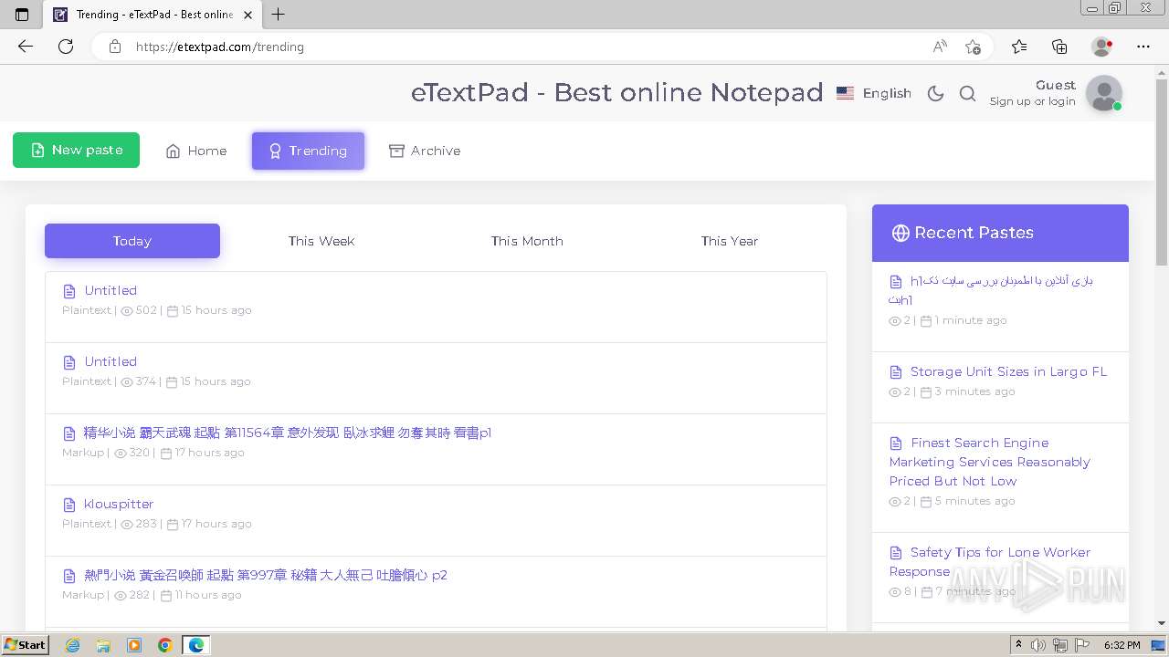The width and height of the screenshot is (1169, 657).
Task: Click the browser back arrow
Action: [26, 47]
